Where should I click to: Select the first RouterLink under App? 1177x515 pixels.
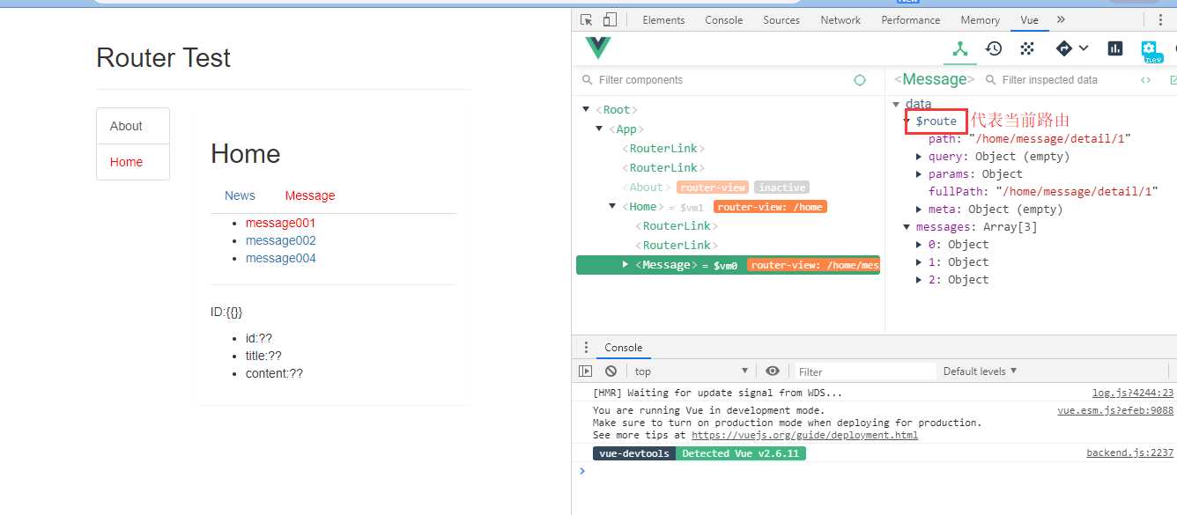[663, 149]
